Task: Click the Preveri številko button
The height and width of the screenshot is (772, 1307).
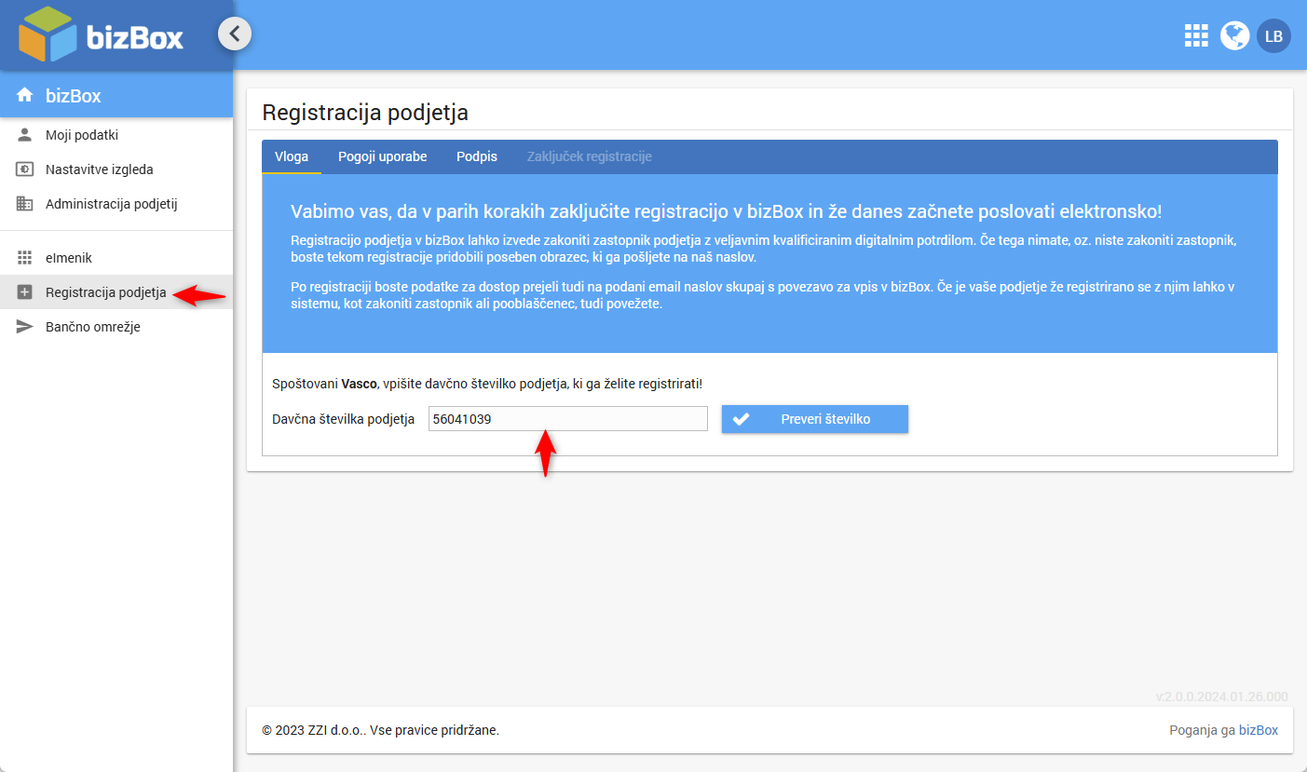Action: [815, 419]
